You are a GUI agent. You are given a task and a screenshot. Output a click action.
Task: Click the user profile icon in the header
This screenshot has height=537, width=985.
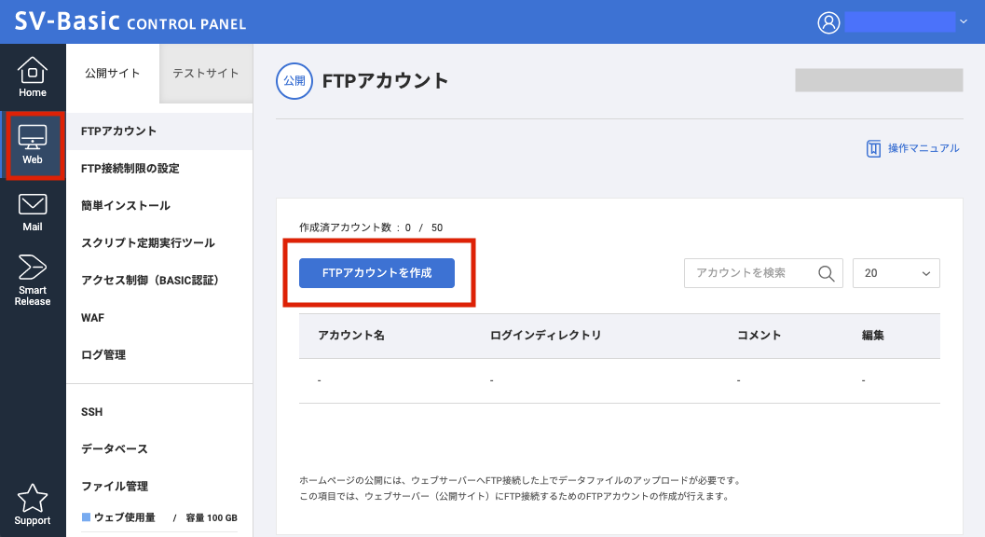[x=828, y=22]
